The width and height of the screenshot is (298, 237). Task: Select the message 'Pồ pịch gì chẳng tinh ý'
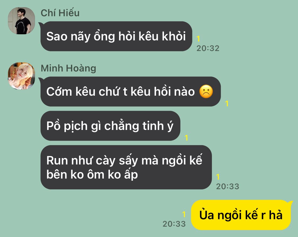click(110, 126)
